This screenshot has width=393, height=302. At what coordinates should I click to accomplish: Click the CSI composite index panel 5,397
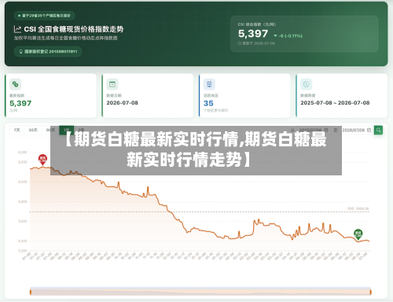click(x=304, y=34)
